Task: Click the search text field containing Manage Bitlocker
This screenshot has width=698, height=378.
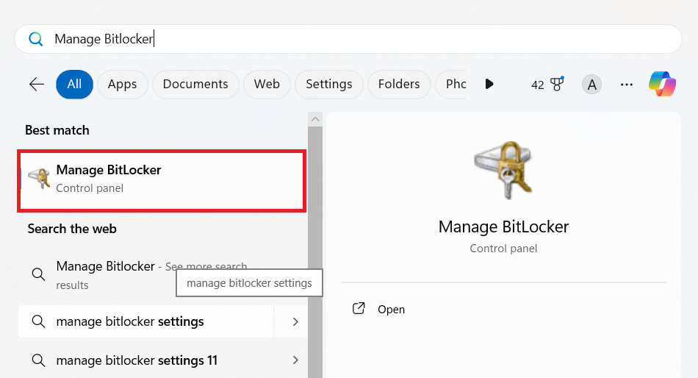Action: 348,39
